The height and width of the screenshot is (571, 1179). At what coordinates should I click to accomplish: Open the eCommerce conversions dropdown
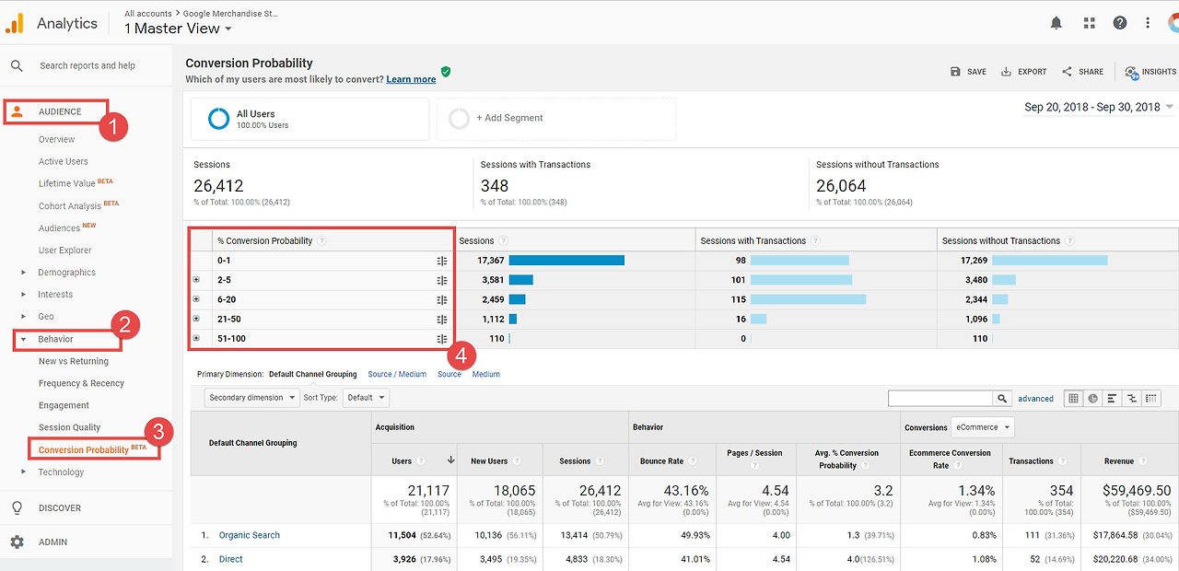(x=982, y=427)
